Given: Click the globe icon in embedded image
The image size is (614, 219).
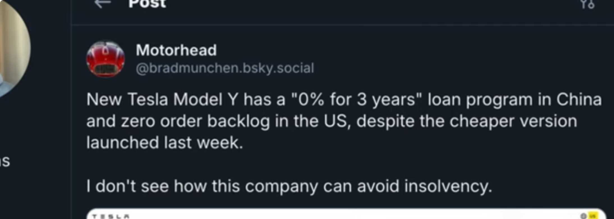Looking at the screenshot, I should tap(583, 216).
